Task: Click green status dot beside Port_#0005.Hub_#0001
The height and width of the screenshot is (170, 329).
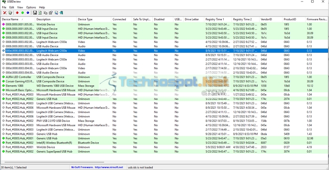Action: [3, 138]
